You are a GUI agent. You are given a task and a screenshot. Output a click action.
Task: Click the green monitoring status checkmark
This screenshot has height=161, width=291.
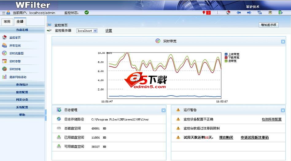[87, 13]
